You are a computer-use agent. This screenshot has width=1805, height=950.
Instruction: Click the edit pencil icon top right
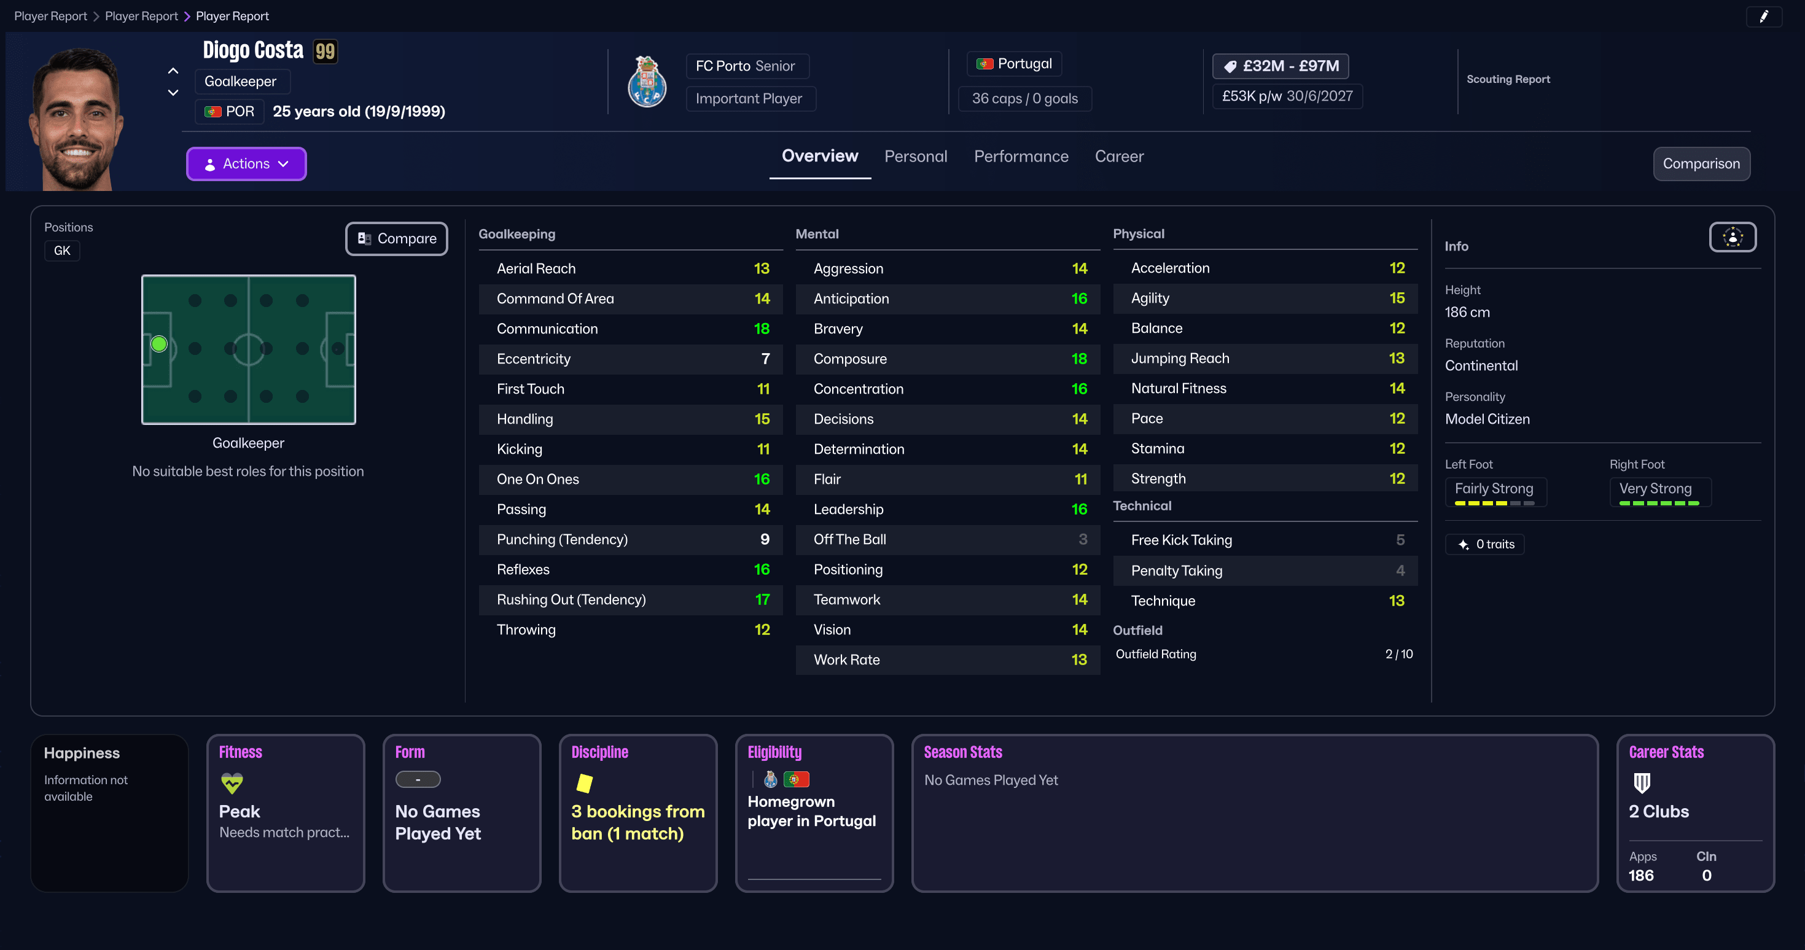pyautogui.click(x=1764, y=16)
